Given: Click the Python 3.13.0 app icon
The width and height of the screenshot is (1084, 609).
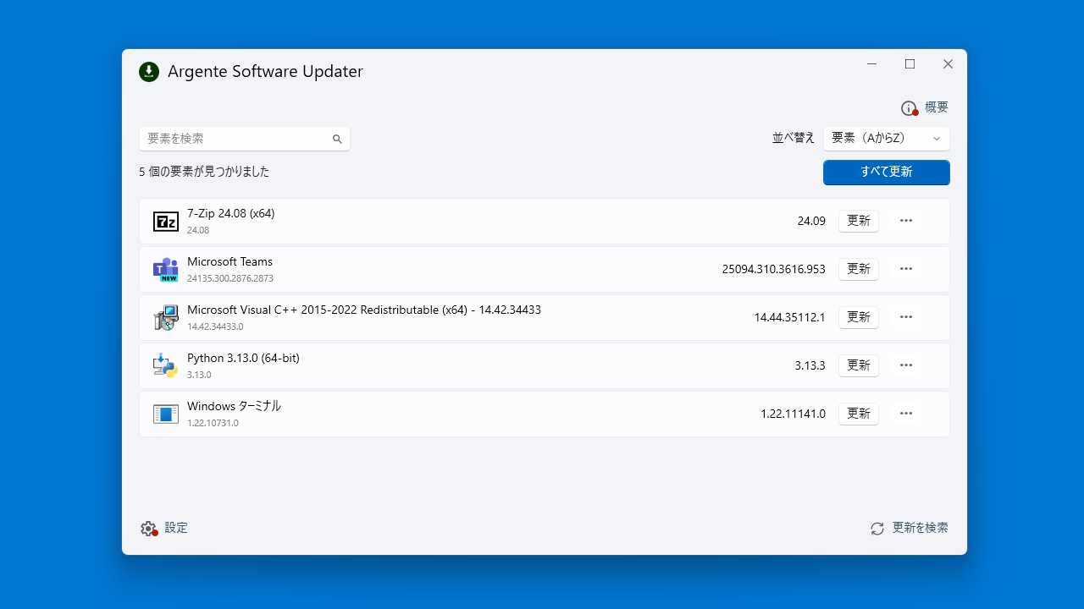Looking at the screenshot, I should click(x=165, y=366).
